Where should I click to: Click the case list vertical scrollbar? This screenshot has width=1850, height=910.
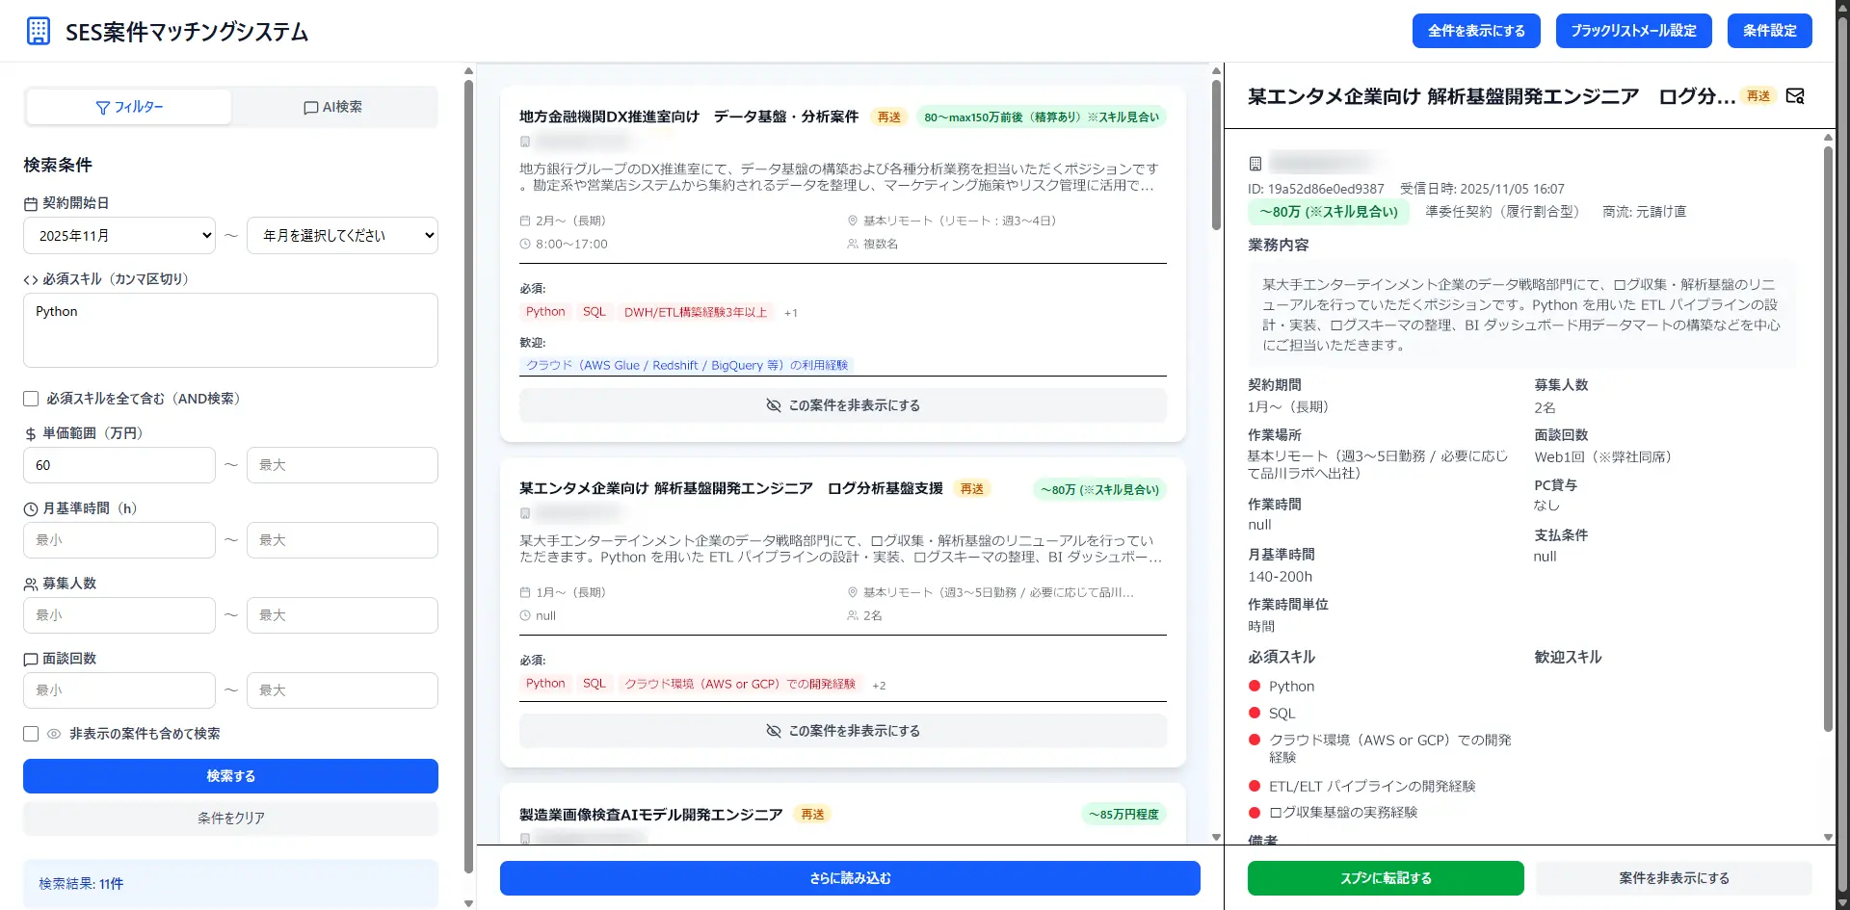coord(1216,154)
